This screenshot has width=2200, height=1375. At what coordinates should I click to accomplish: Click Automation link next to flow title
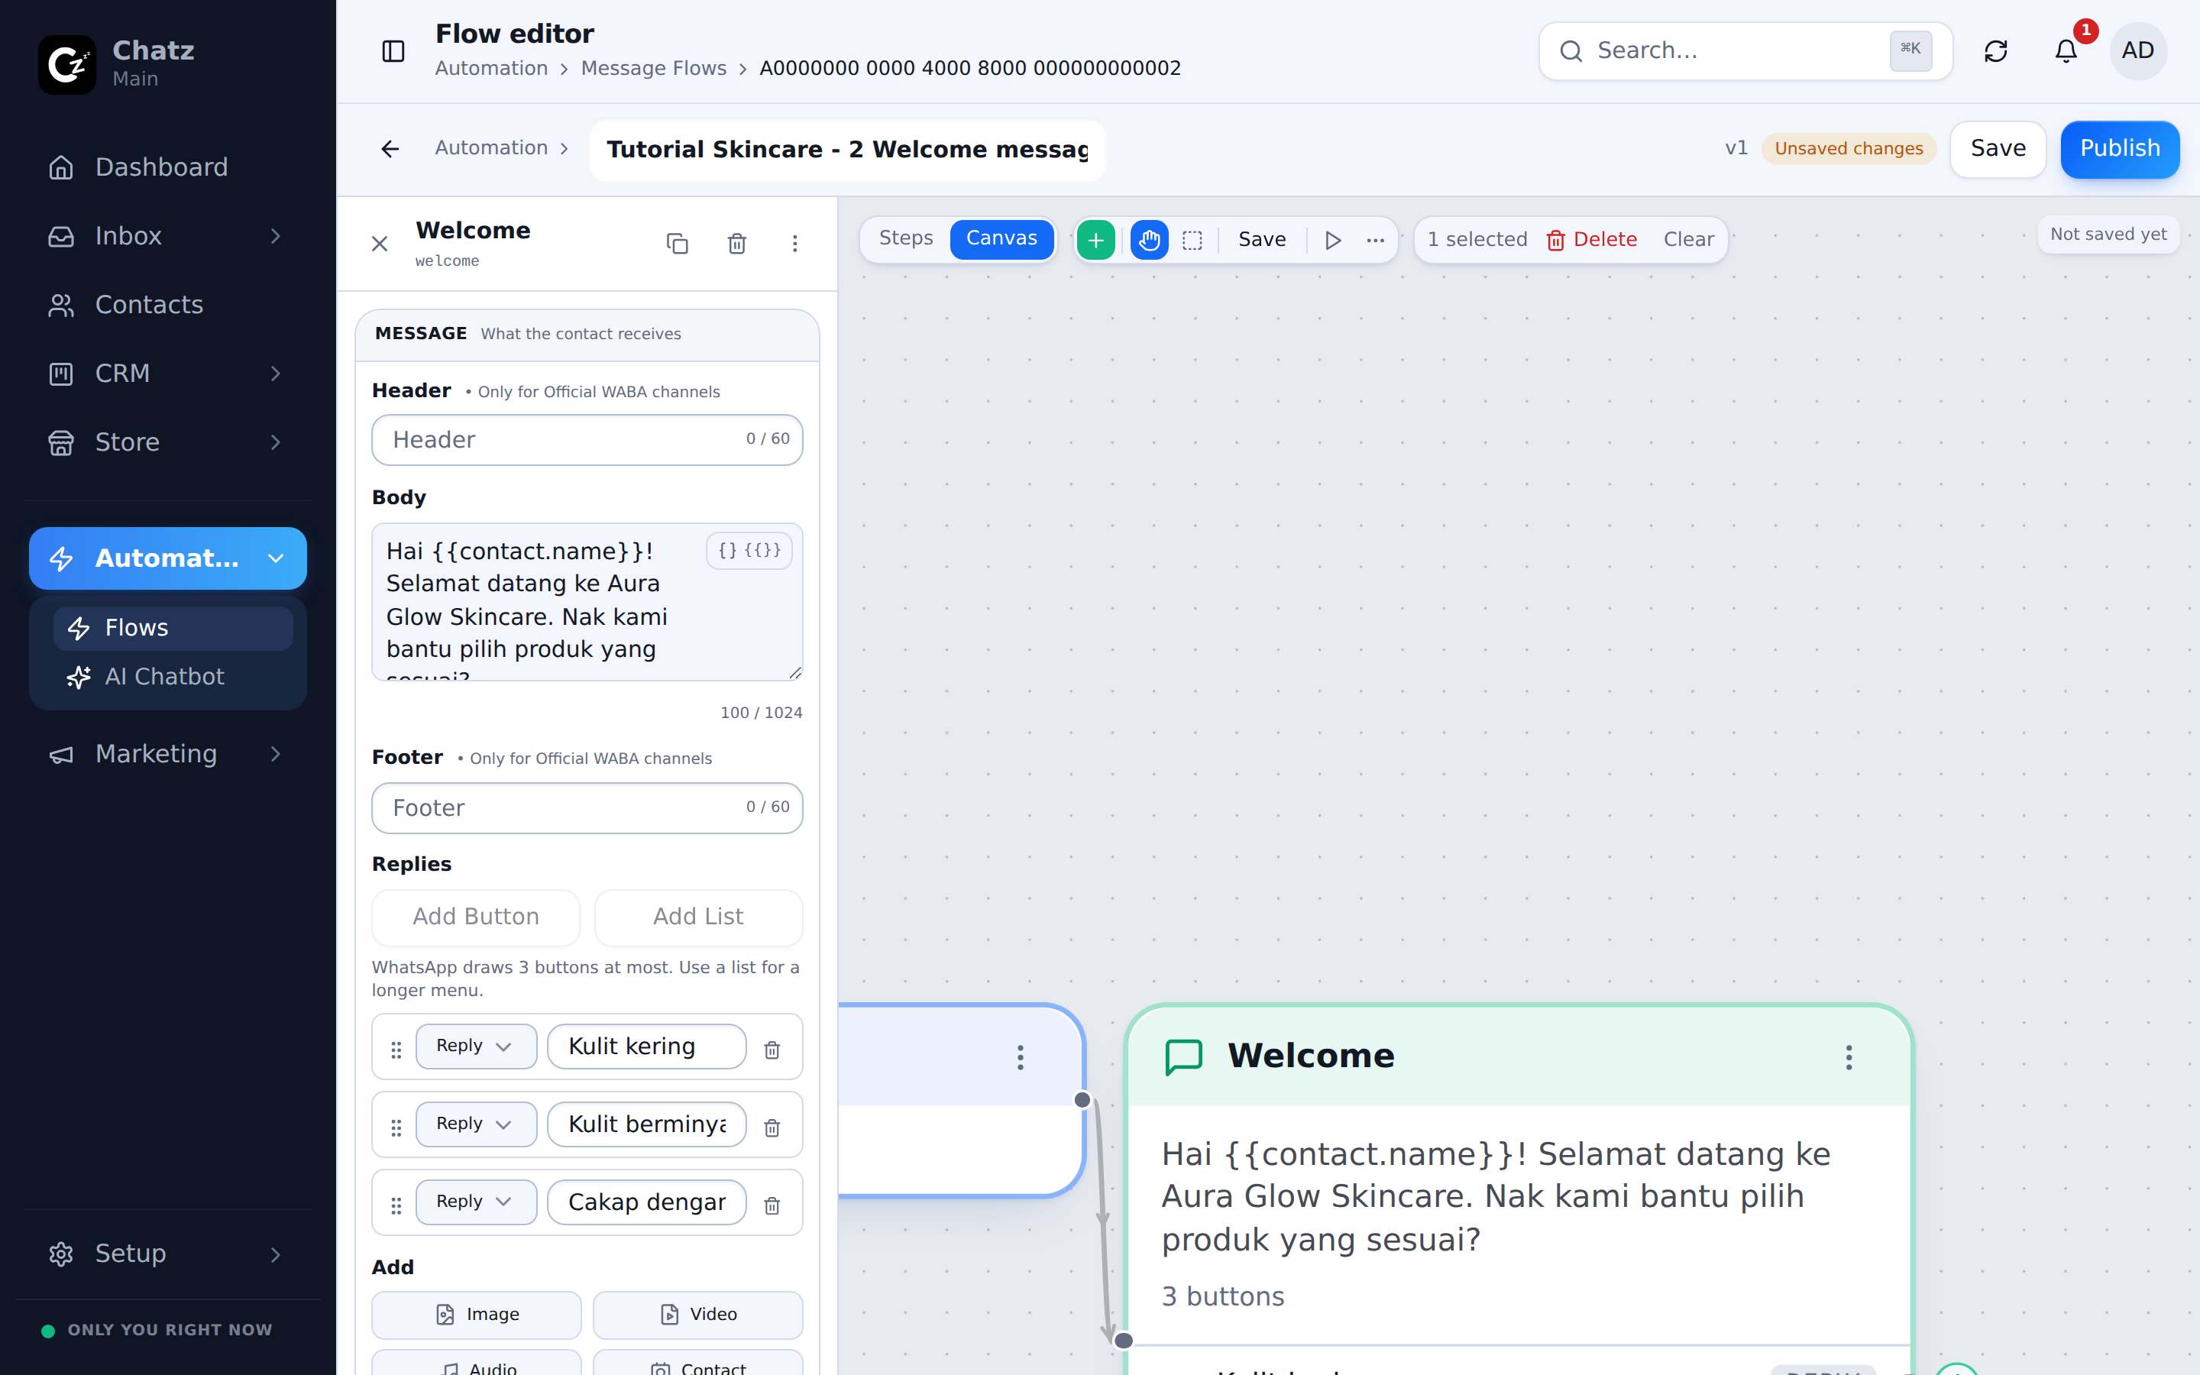(491, 147)
